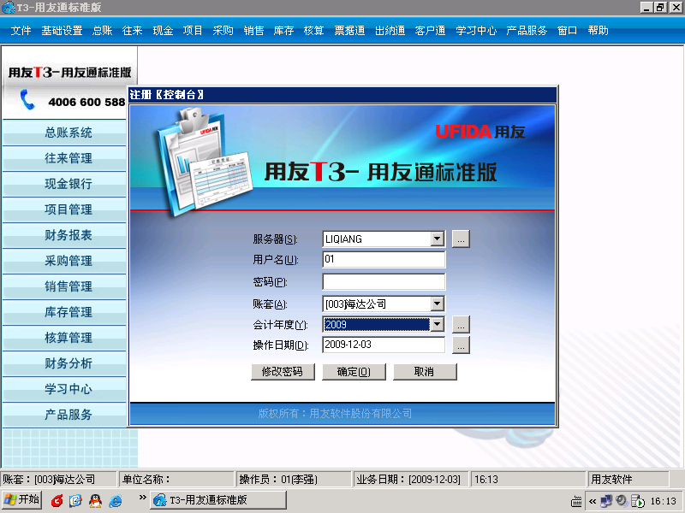
Task: Open the 采购 menu
Action: [x=223, y=31]
